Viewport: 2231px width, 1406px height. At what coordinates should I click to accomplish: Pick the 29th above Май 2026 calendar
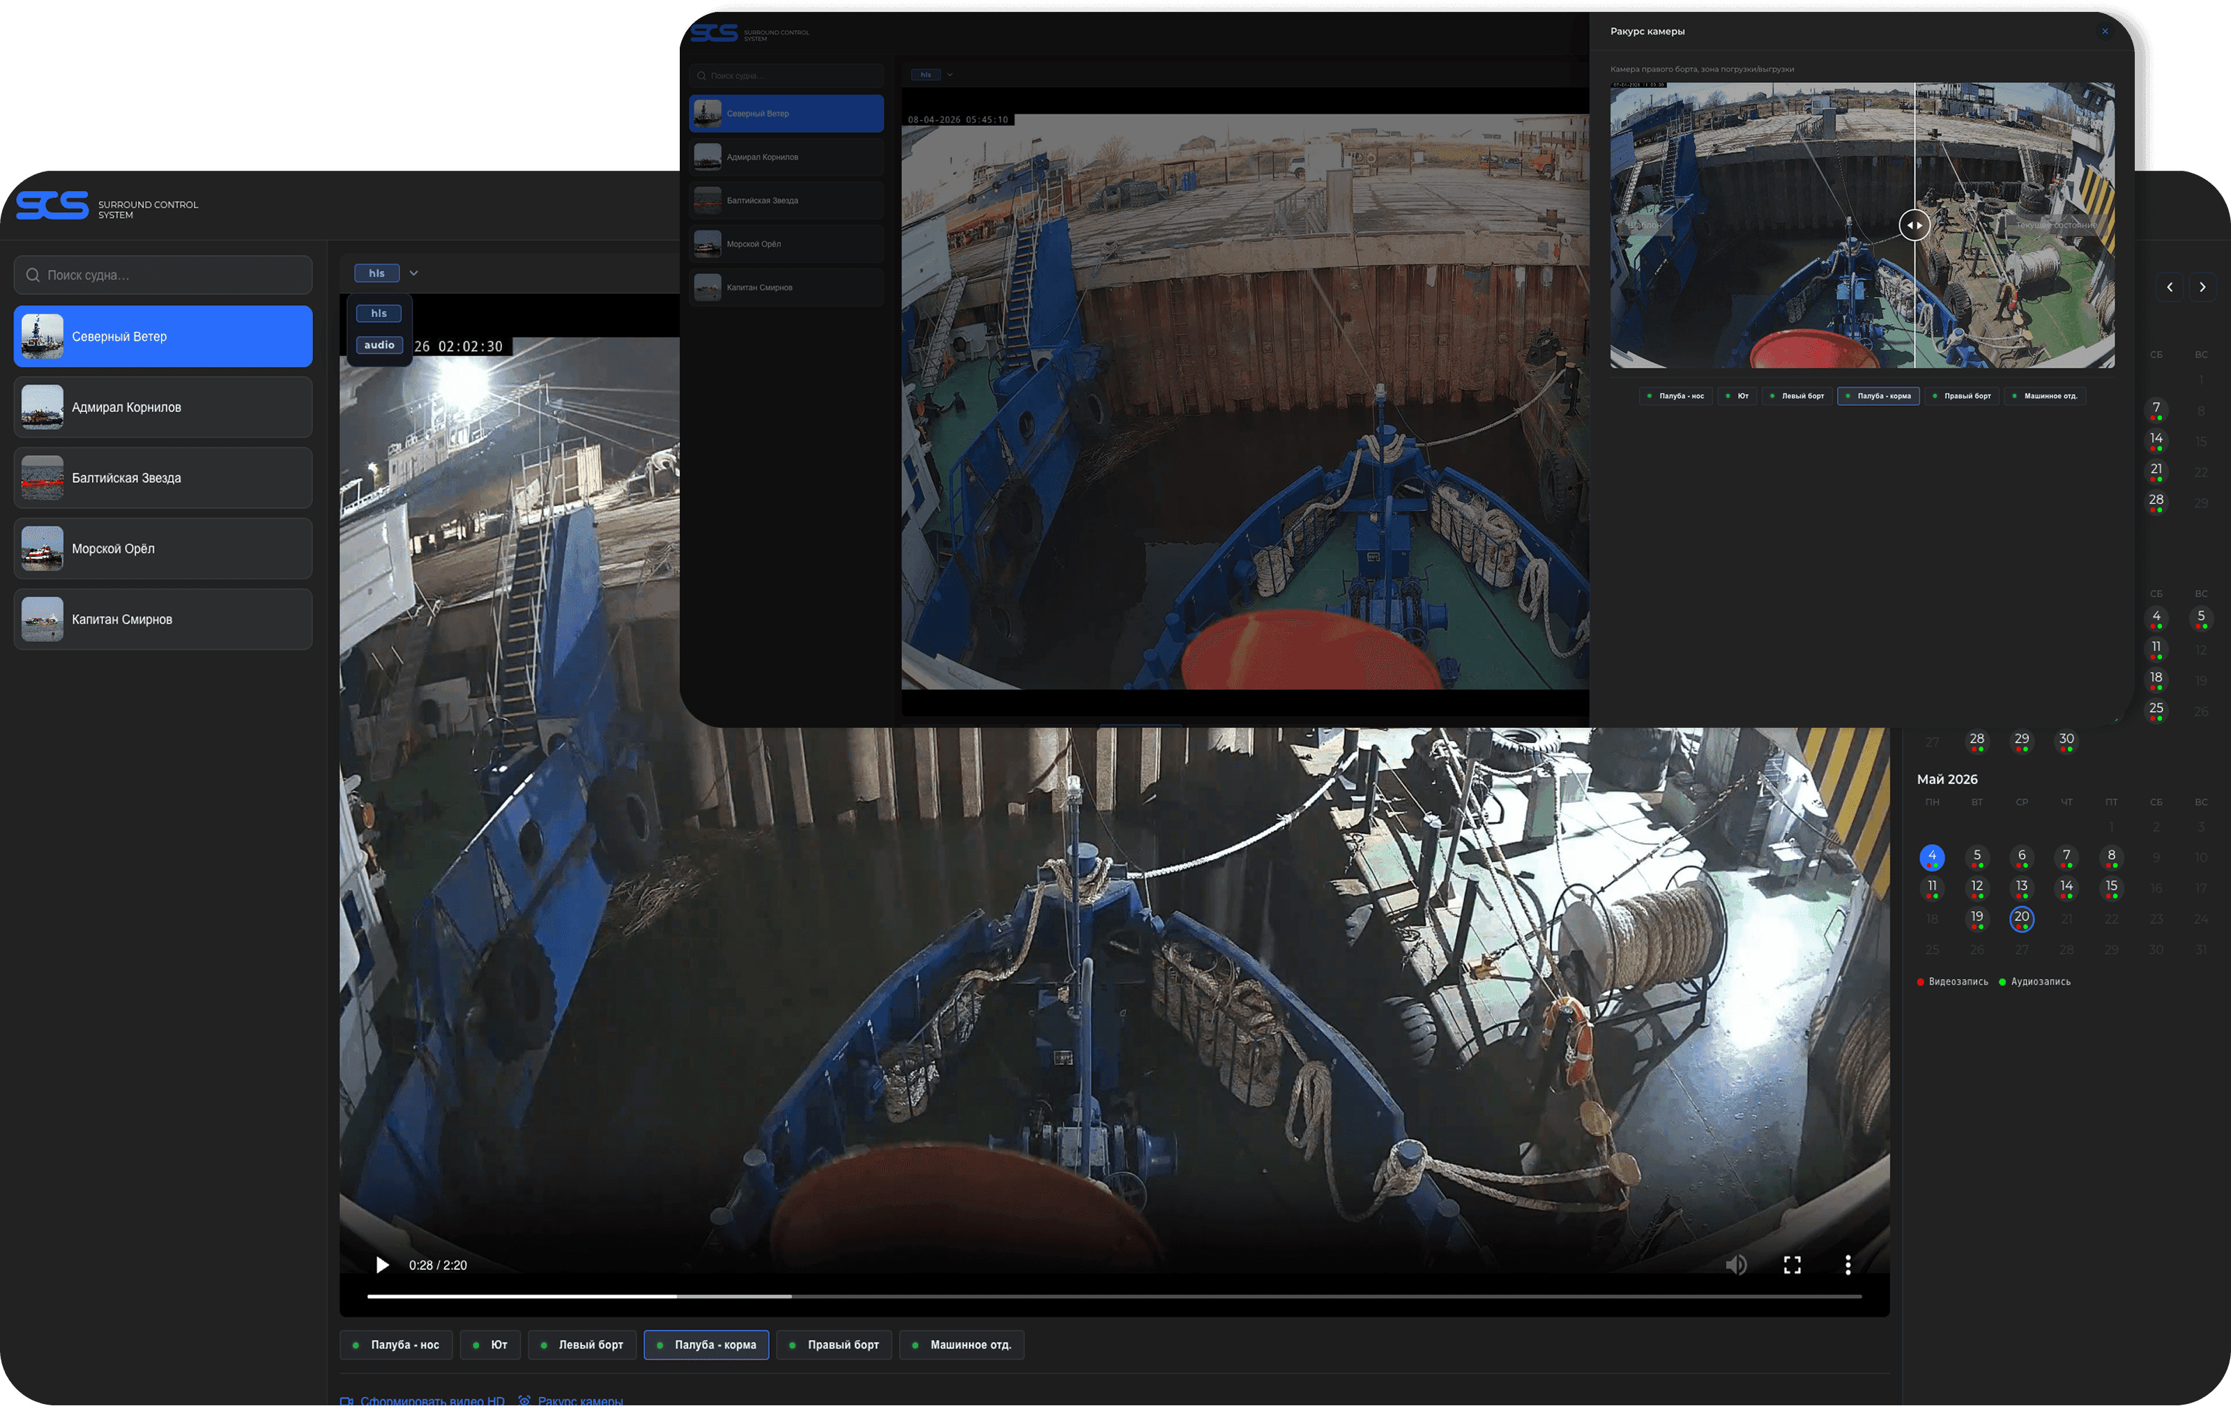tap(2022, 741)
